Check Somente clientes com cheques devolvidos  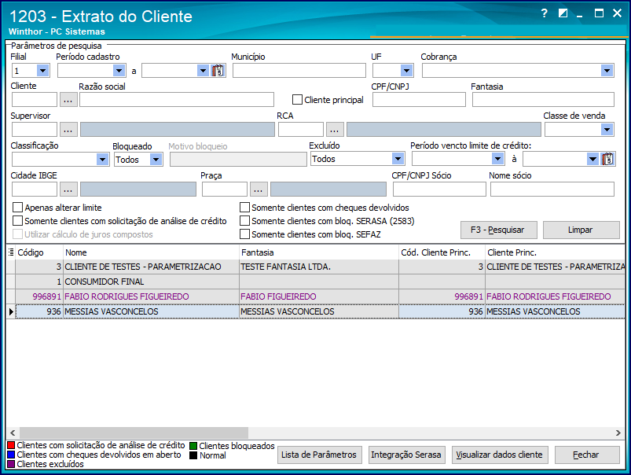click(x=244, y=208)
